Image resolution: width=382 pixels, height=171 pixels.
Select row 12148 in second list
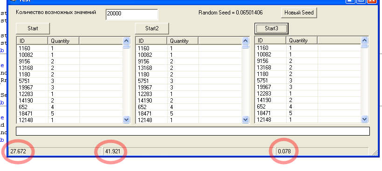pos(189,120)
